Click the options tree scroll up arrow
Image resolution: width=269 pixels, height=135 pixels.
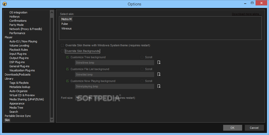[52, 12]
